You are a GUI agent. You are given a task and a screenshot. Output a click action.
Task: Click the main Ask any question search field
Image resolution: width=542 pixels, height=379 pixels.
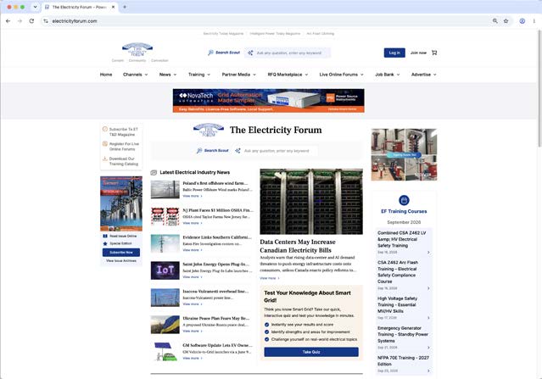(277, 151)
